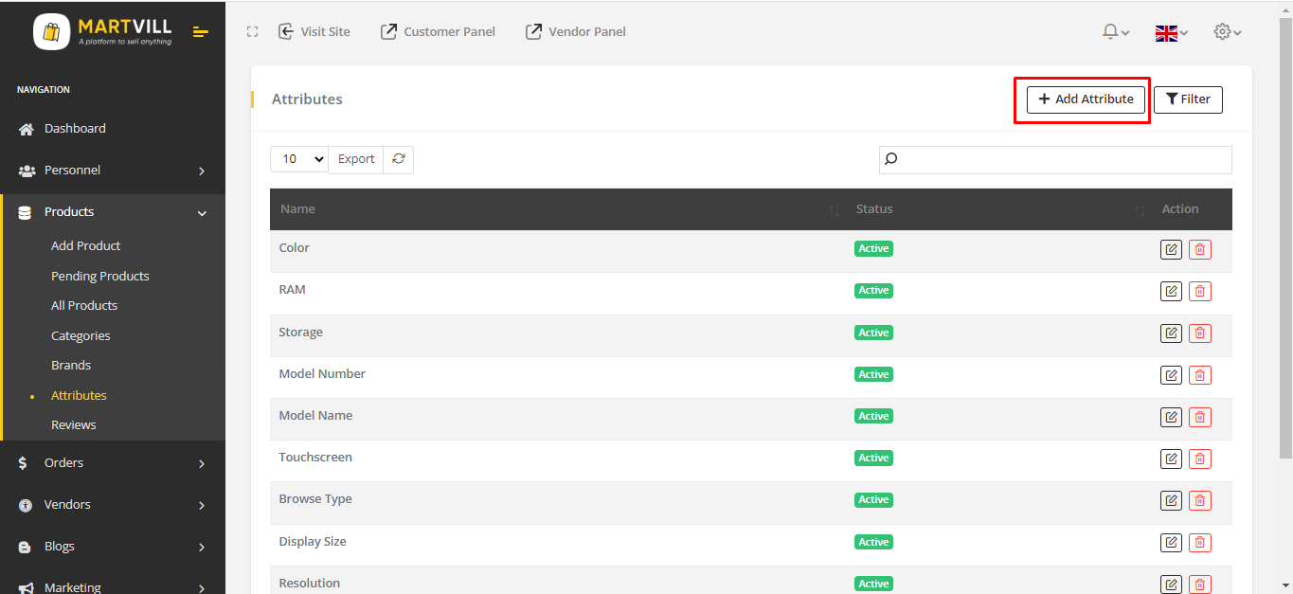Screen dimensions: 1293x594
Task: Go to the Dashboard page
Action: click(x=75, y=129)
